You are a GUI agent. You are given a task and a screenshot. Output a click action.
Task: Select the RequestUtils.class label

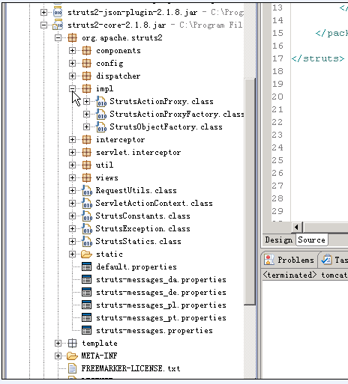[136, 190]
